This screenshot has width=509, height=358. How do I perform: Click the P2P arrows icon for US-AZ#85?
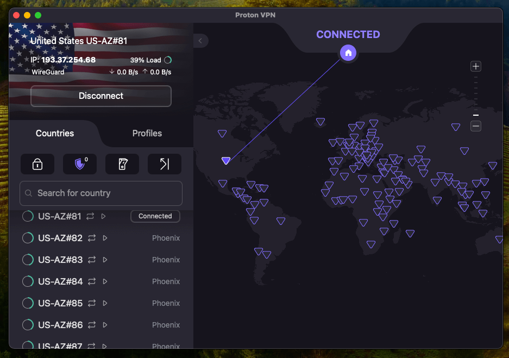coord(92,303)
